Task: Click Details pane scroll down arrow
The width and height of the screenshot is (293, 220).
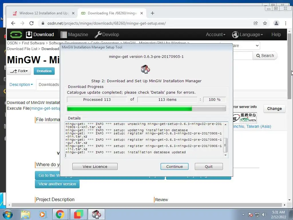Action: [x=225, y=155]
